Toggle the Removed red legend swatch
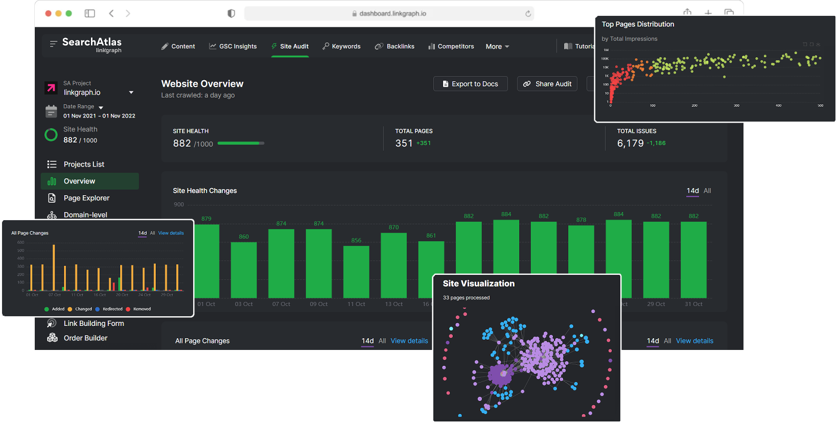 coord(128,309)
